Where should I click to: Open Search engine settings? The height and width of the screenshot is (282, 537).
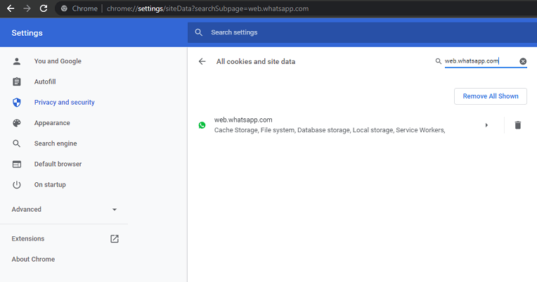(56, 143)
